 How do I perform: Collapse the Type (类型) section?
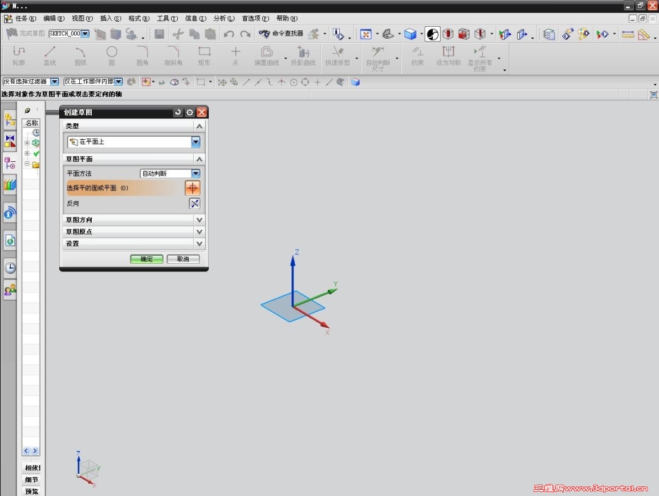(x=199, y=126)
